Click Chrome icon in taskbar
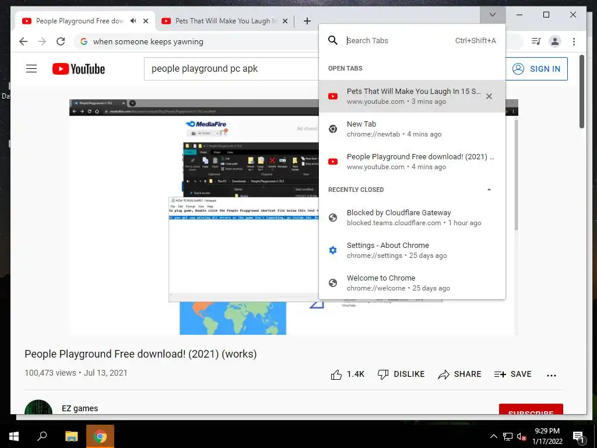Screen dimensions: 597x448 [100, 436]
